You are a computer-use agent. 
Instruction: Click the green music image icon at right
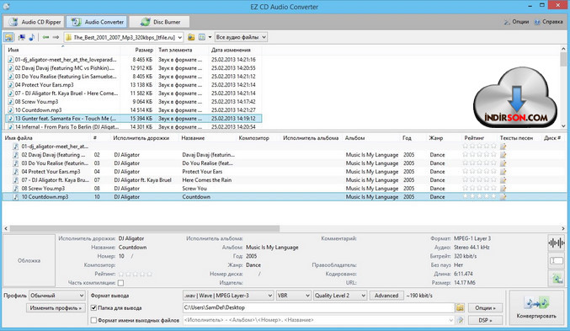tap(557, 279)
